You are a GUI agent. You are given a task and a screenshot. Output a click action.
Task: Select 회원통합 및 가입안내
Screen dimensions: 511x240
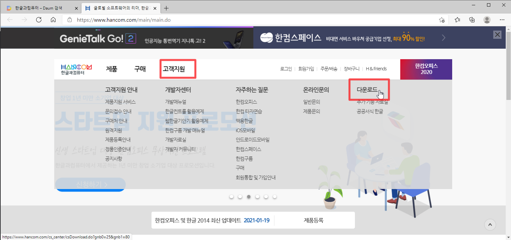point(255,178)
